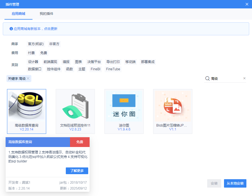Toggle the 非官方 vendor filter
This screenshot has height=196, width=252.
pos(54,44)
